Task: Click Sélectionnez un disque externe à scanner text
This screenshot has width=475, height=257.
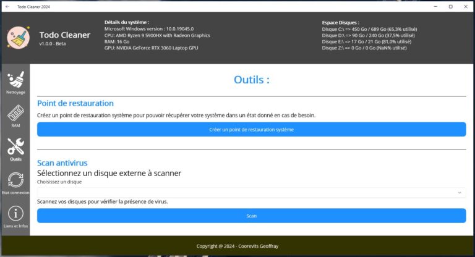Action: [109, 173]
